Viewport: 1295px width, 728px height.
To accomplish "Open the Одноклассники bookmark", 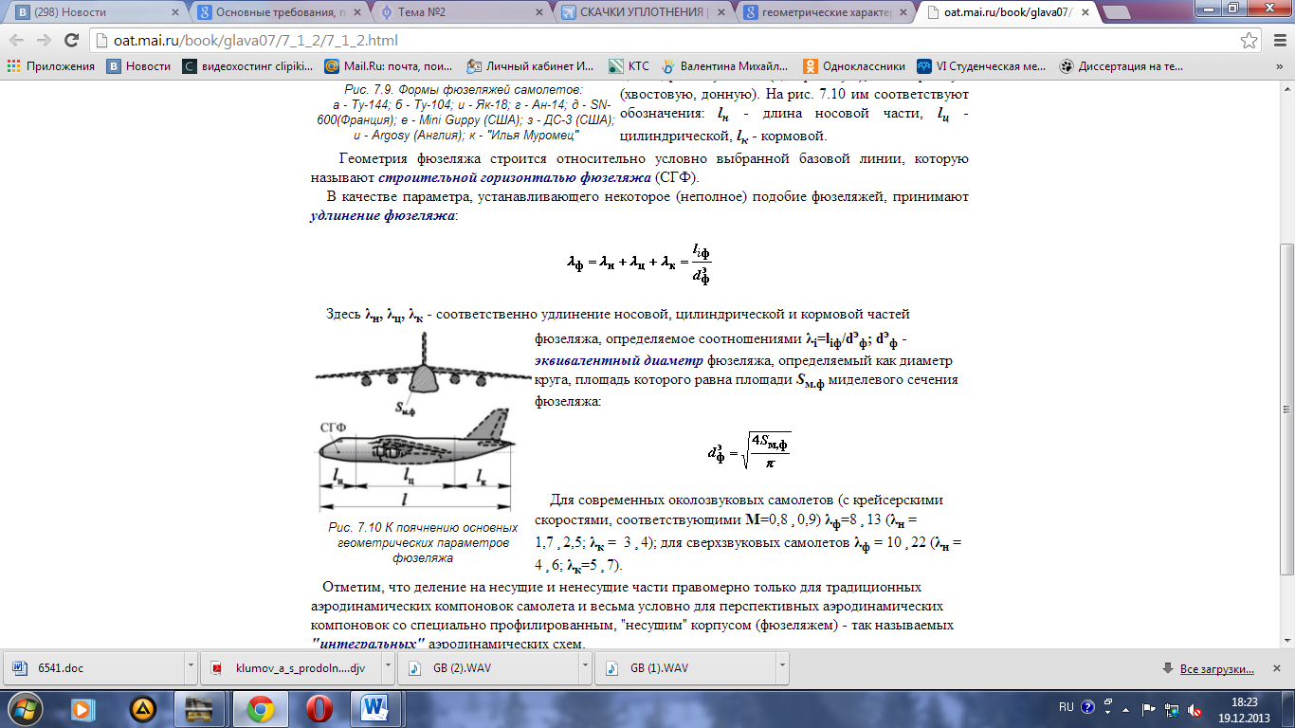I will click(856, 66).
